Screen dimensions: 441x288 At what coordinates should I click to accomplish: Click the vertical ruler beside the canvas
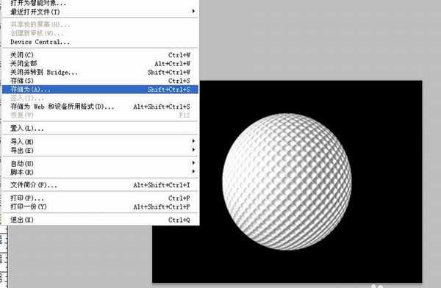tap(4, 256)
